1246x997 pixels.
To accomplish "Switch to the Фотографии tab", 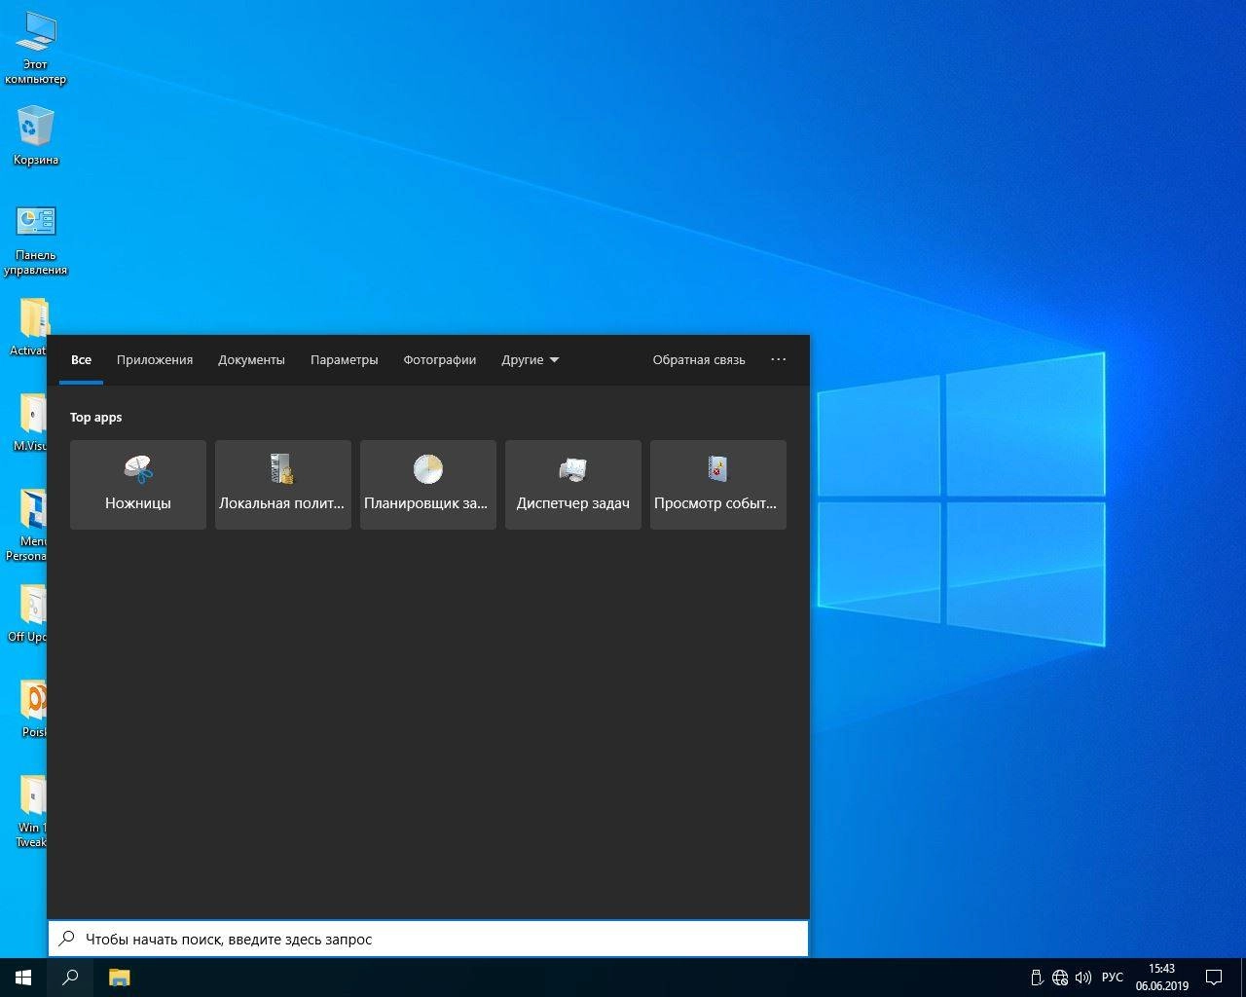I will pyautogui.click(x=440, y=359).
